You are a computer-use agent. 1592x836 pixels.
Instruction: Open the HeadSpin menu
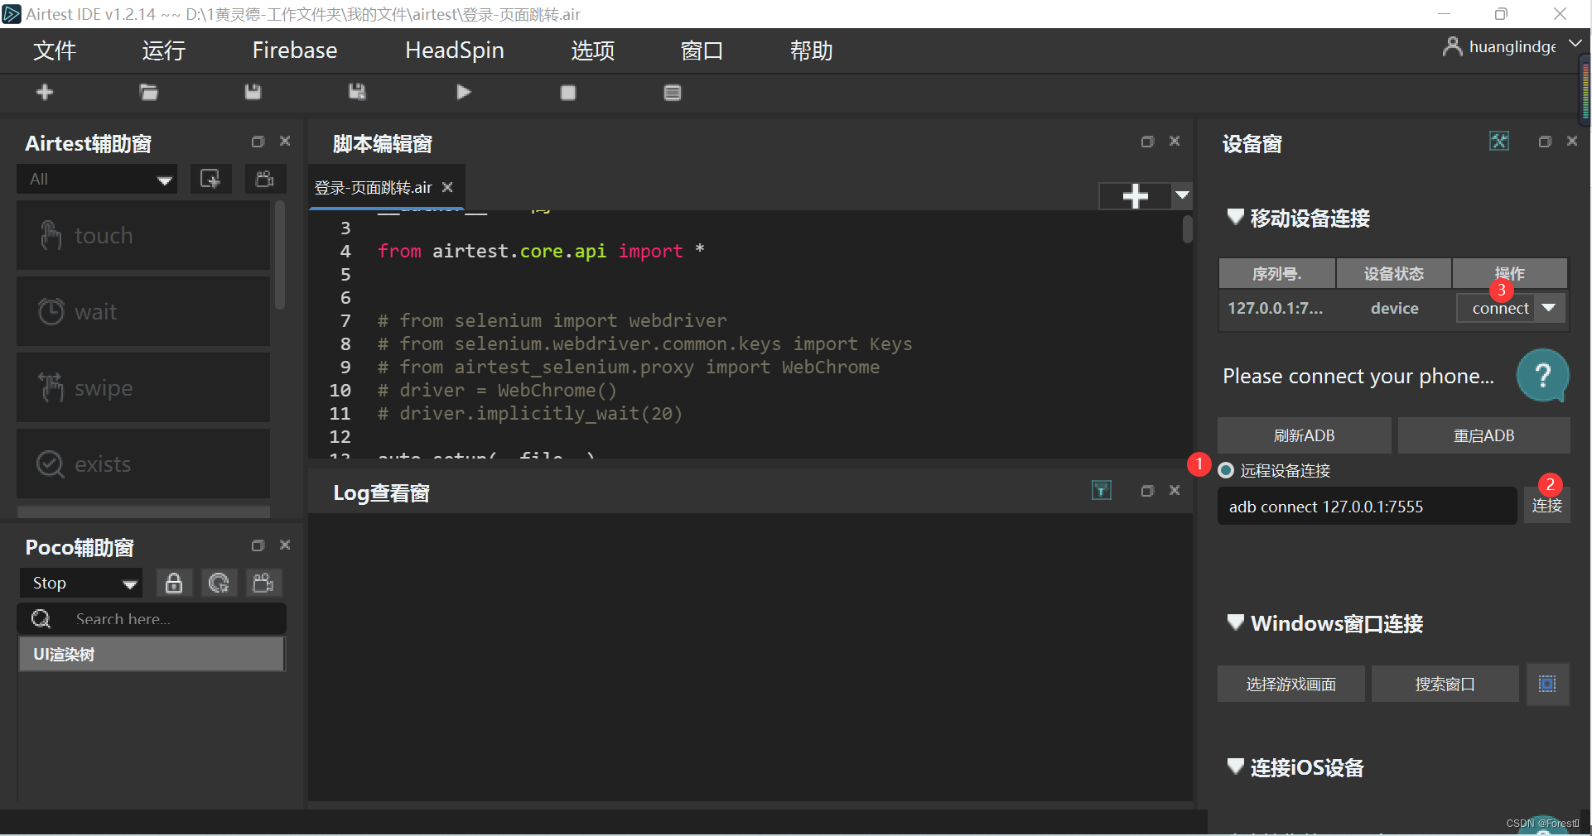pyautogui.click(x=455, y=50)
